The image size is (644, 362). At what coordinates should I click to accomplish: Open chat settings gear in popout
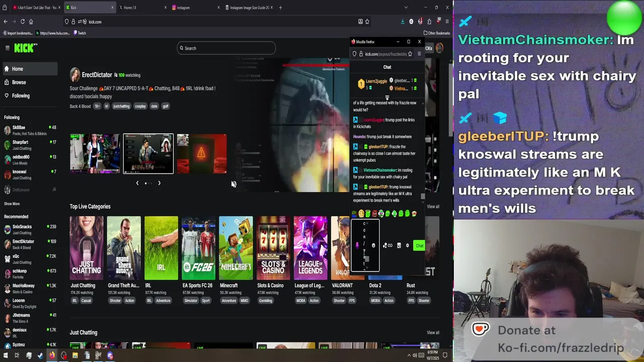[x=408, y=245]
